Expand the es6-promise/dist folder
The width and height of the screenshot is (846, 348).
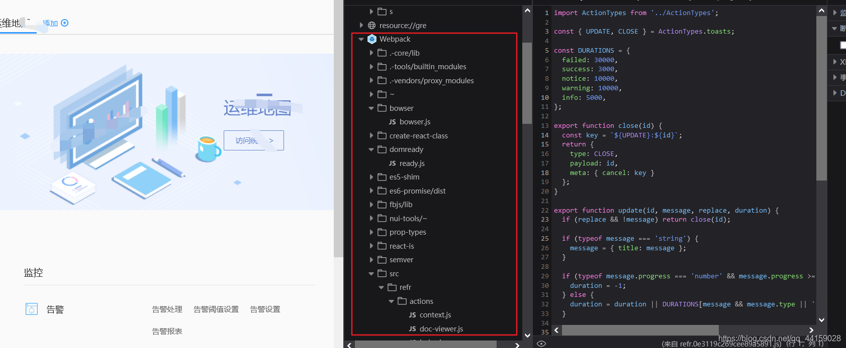point(371,191)
